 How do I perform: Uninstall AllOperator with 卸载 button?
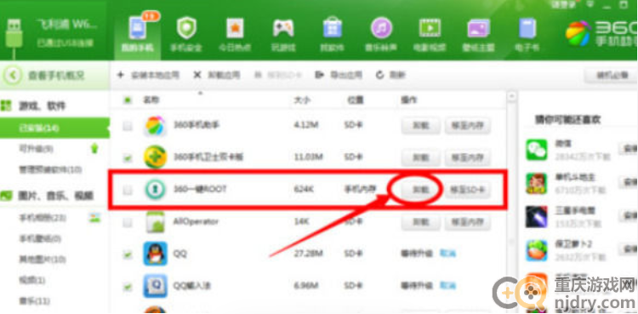coord(420,222)
